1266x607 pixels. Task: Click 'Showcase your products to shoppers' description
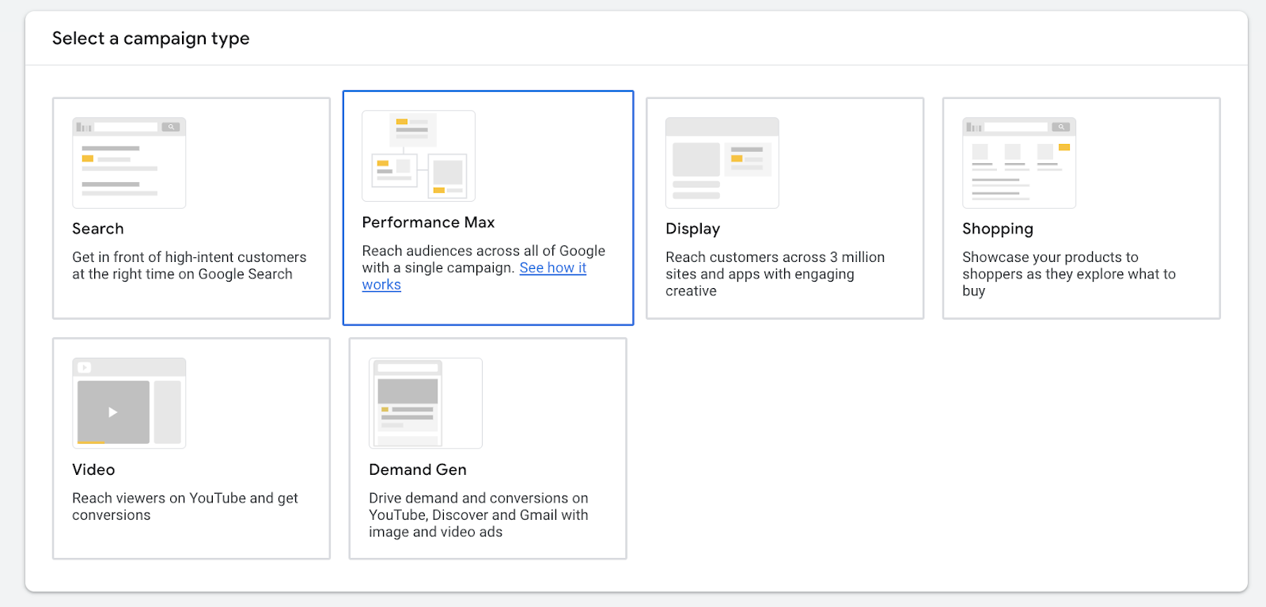tap(1069, 274)
